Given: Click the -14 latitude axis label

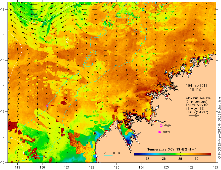Looking at the screenshot, I should click(x=3, y=60).
